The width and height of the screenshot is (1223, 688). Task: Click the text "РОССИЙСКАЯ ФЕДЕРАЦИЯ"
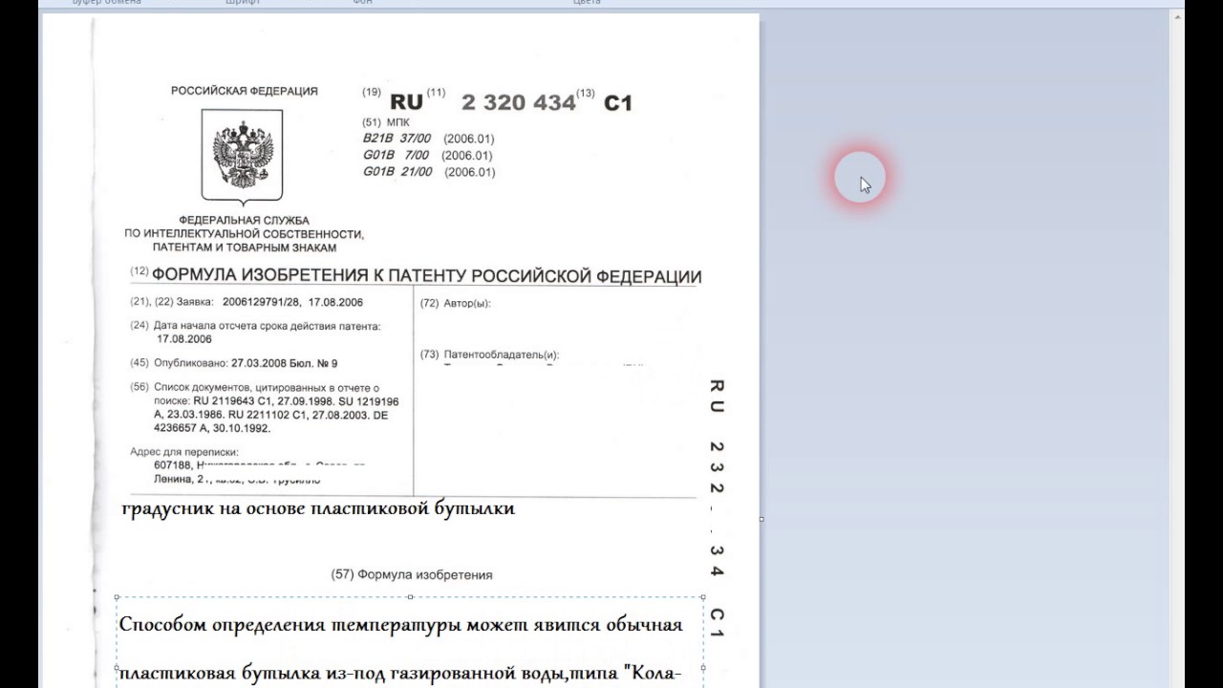click(x=245, y=91)
